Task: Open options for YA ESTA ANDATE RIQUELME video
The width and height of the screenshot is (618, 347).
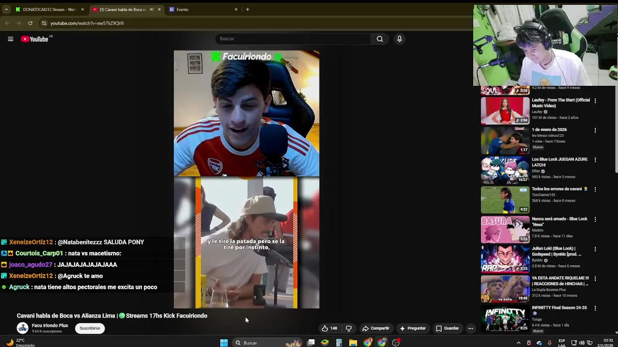Action: coord(595,279)
